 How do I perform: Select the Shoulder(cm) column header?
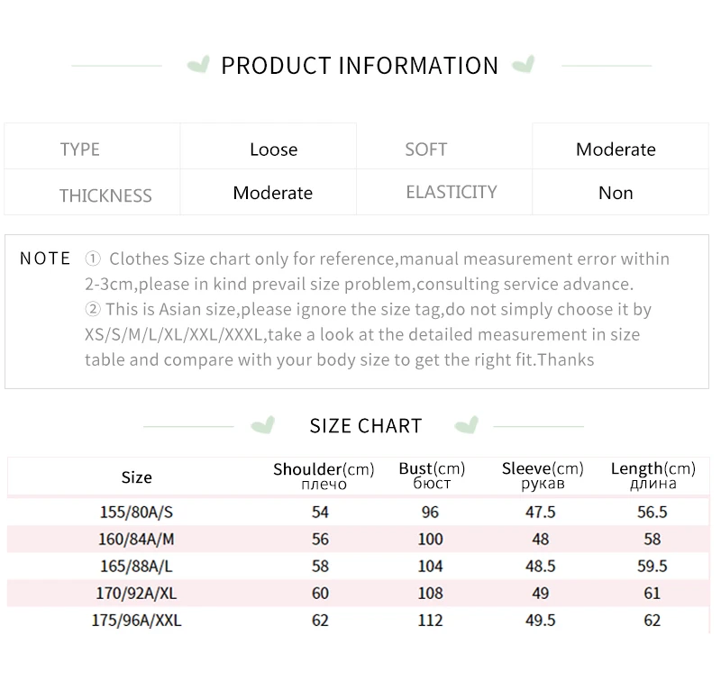point(324,477)
